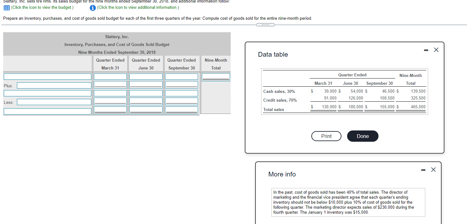The image size is (467, 224).
Task: Select Less row September 30 field
Action: point(181,101)
